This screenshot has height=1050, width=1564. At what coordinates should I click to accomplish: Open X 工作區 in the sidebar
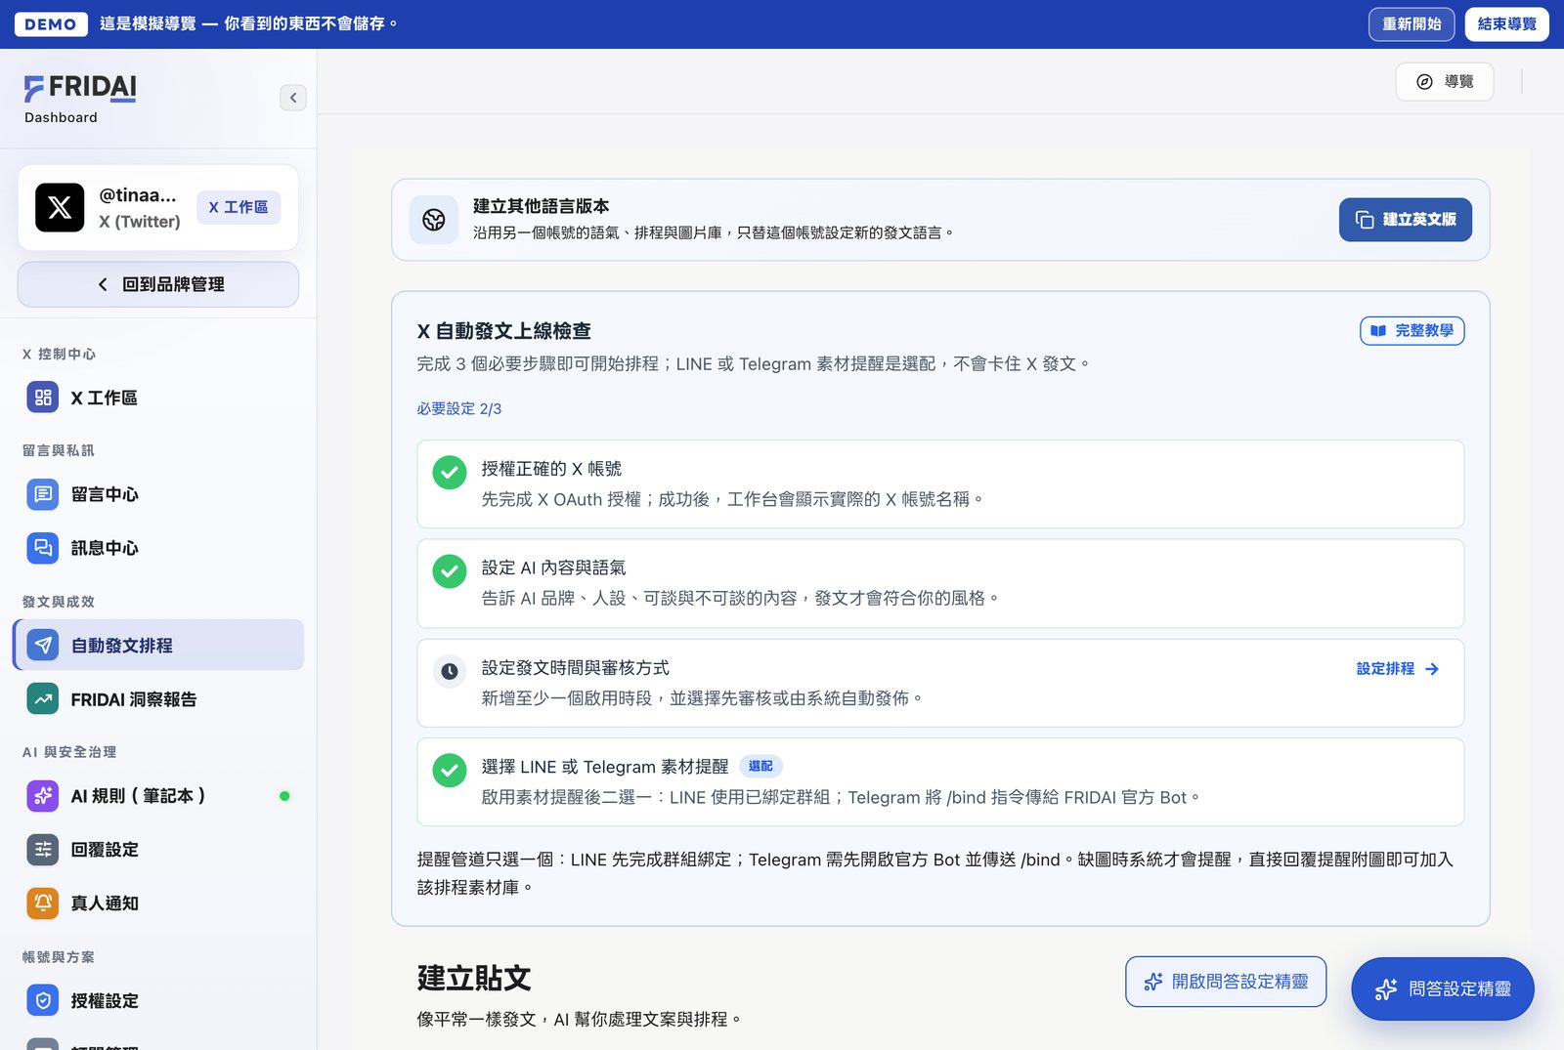tap(158, 398)
